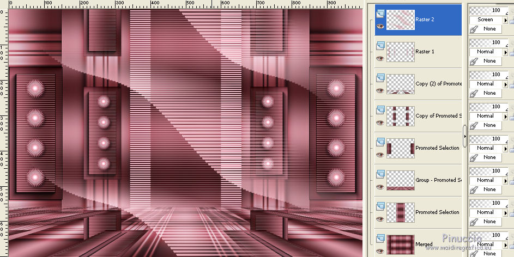This screenshot has width=514, height=257.
Task: Click the layer type icon on Copy of Promoted layer
Action: click(x=380, y=109)
